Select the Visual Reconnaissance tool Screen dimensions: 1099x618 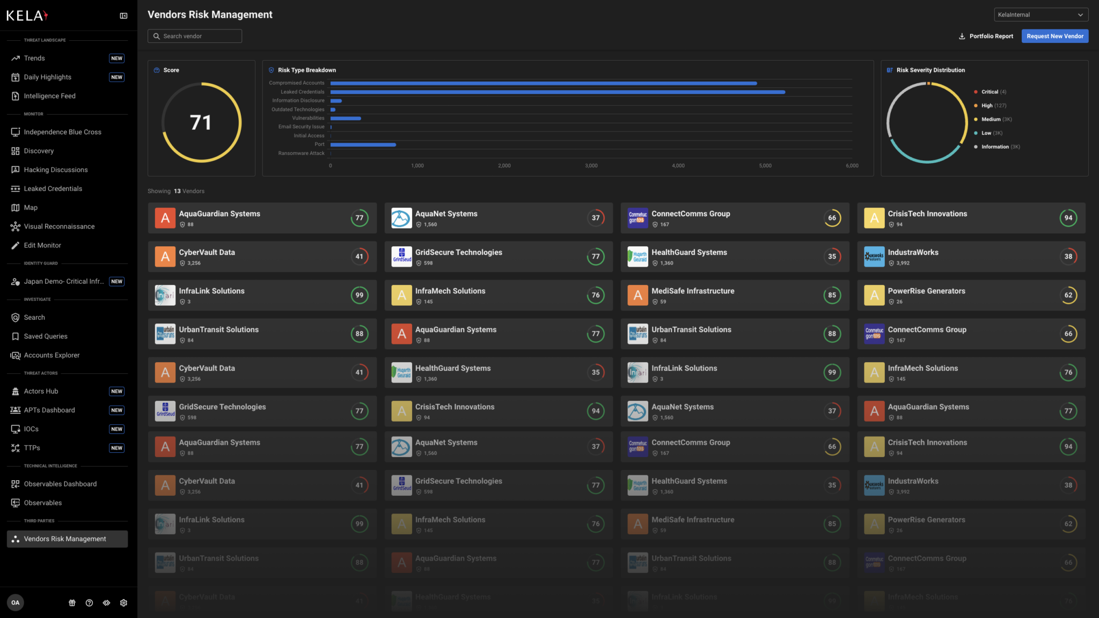59,226
